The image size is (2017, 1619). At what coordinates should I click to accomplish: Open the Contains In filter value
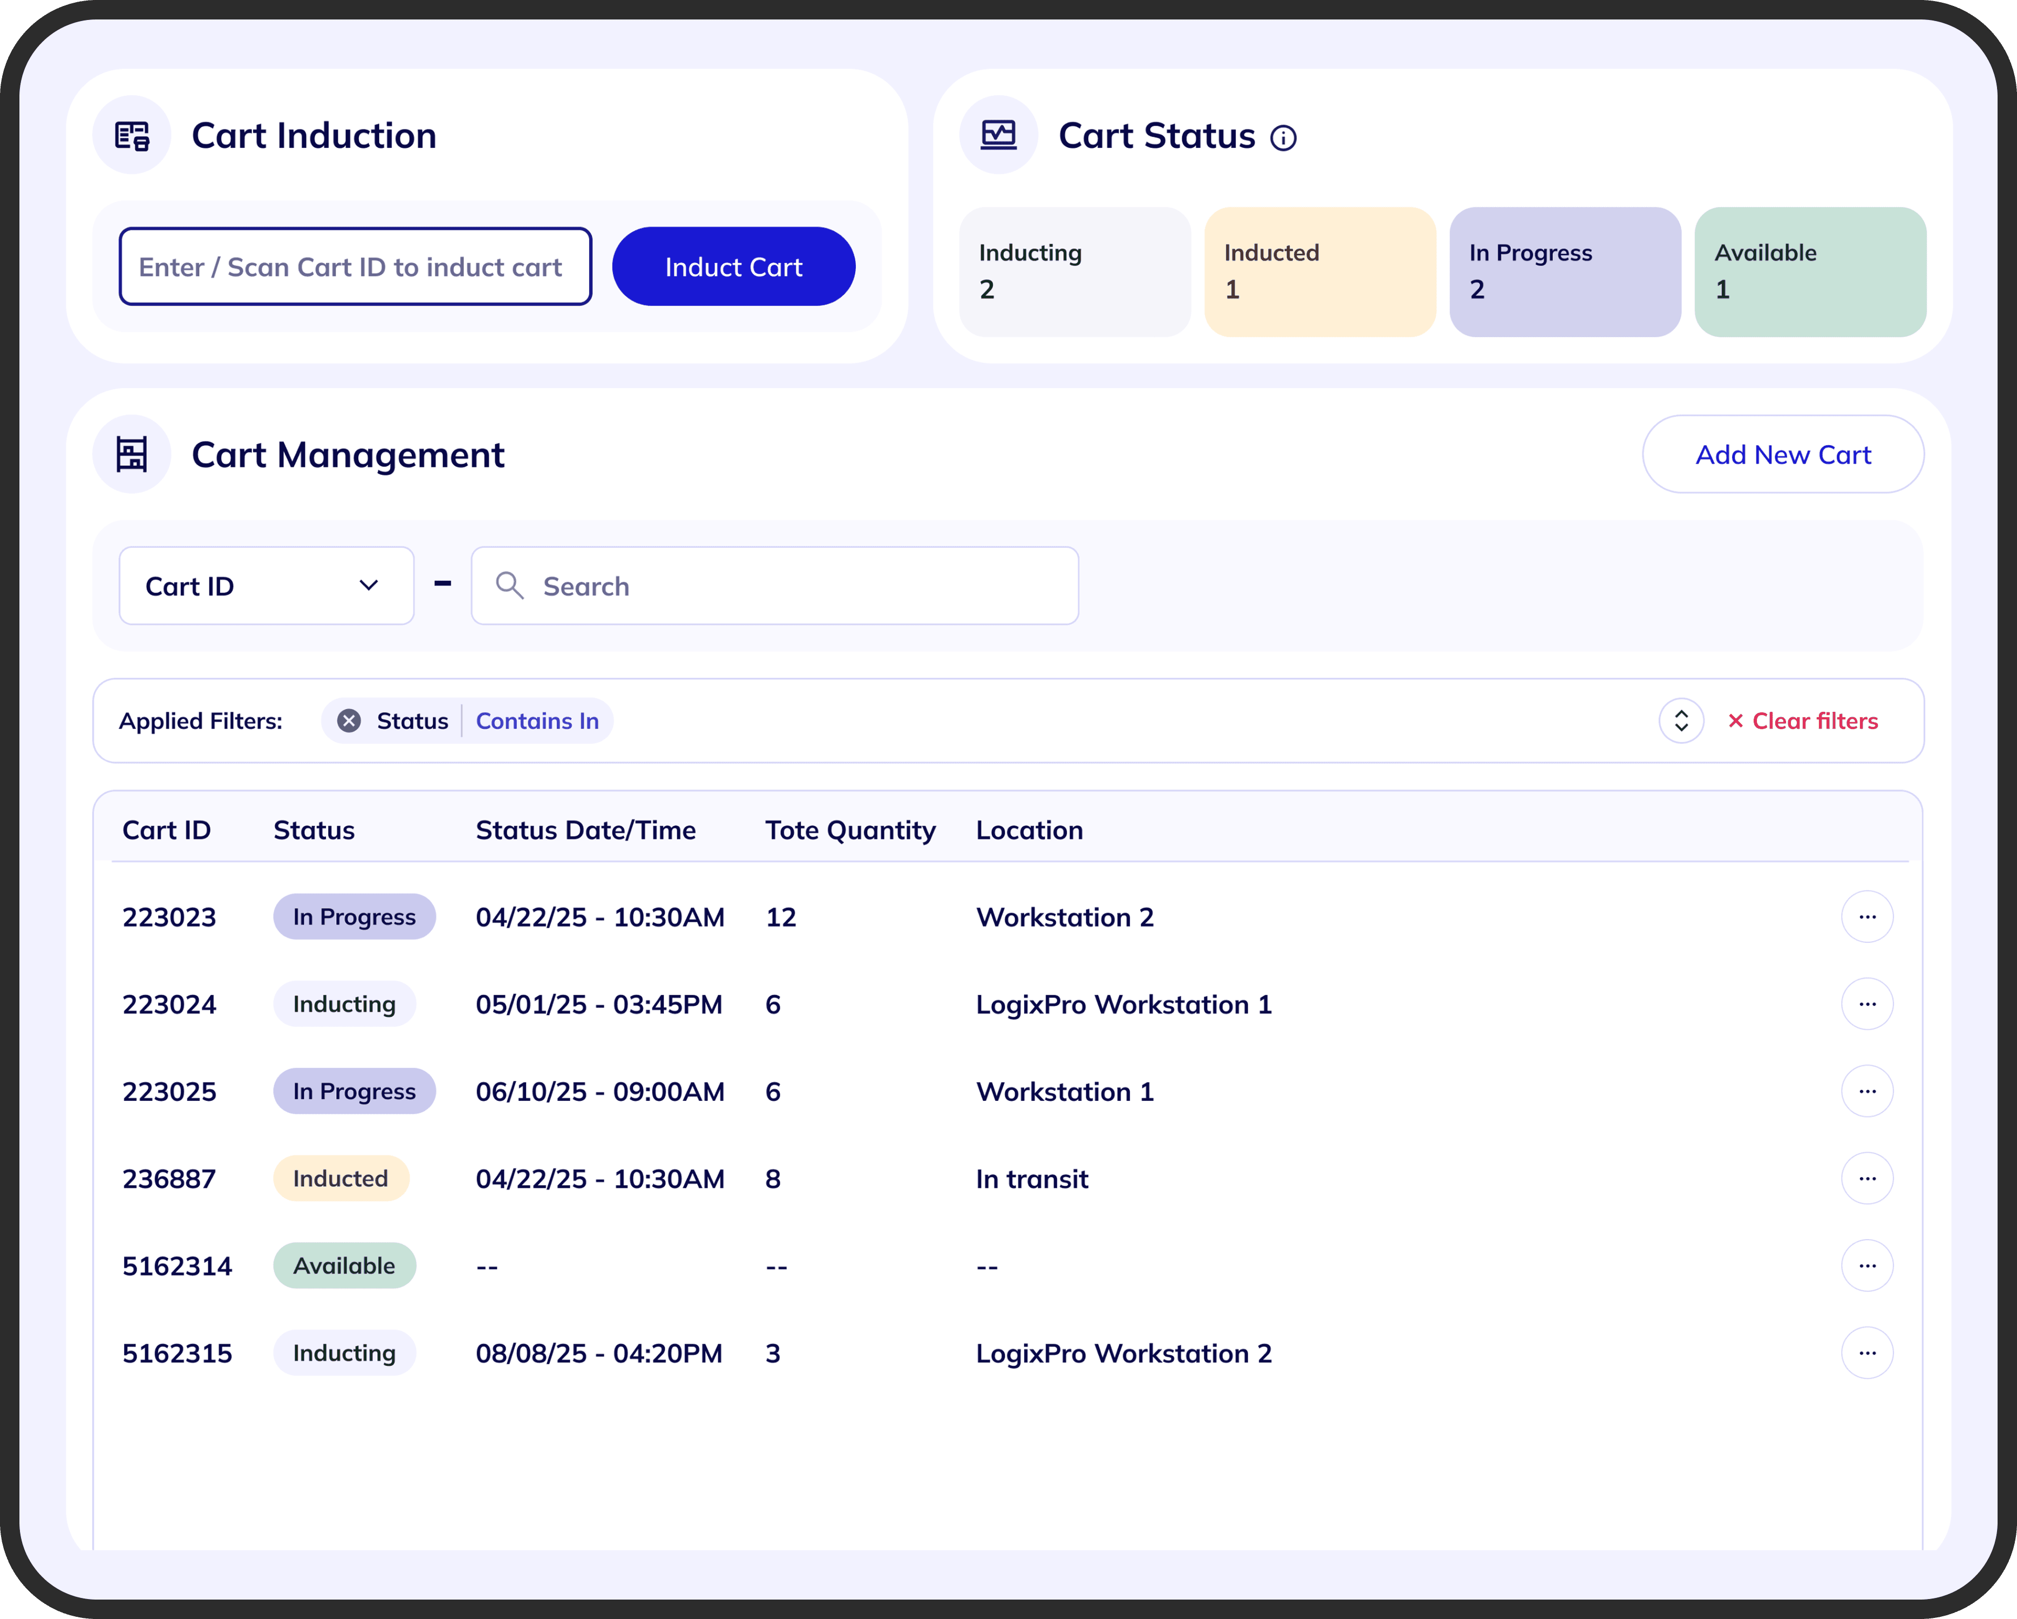pyautogui.click(x=537, y=720)
